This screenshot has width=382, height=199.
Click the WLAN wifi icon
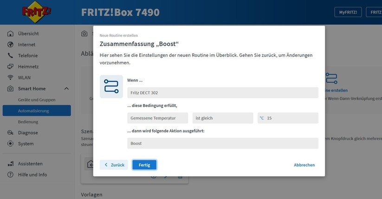click(x=10, y=77)
